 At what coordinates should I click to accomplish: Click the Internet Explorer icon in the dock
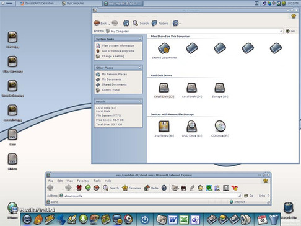click(27, 219)
